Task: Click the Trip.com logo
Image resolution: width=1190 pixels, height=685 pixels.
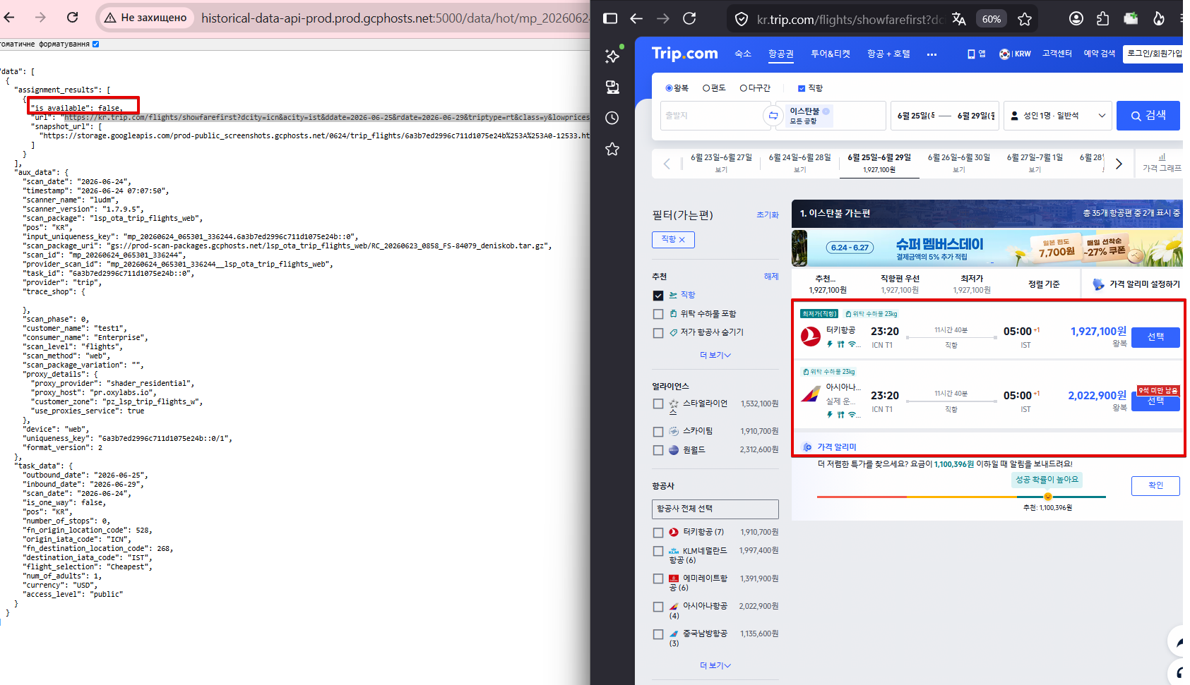Action: tap(684, 54)
